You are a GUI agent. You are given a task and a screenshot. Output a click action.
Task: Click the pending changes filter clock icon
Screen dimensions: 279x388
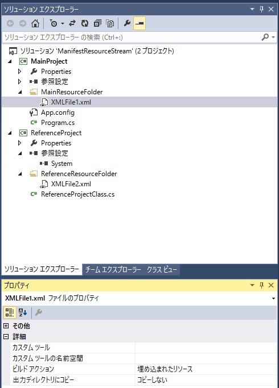(x=54, y=23)
